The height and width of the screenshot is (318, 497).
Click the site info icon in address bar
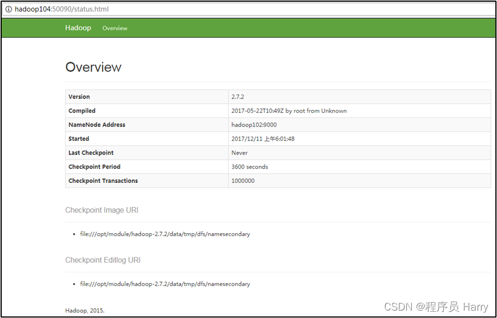[x=8, y=10]
